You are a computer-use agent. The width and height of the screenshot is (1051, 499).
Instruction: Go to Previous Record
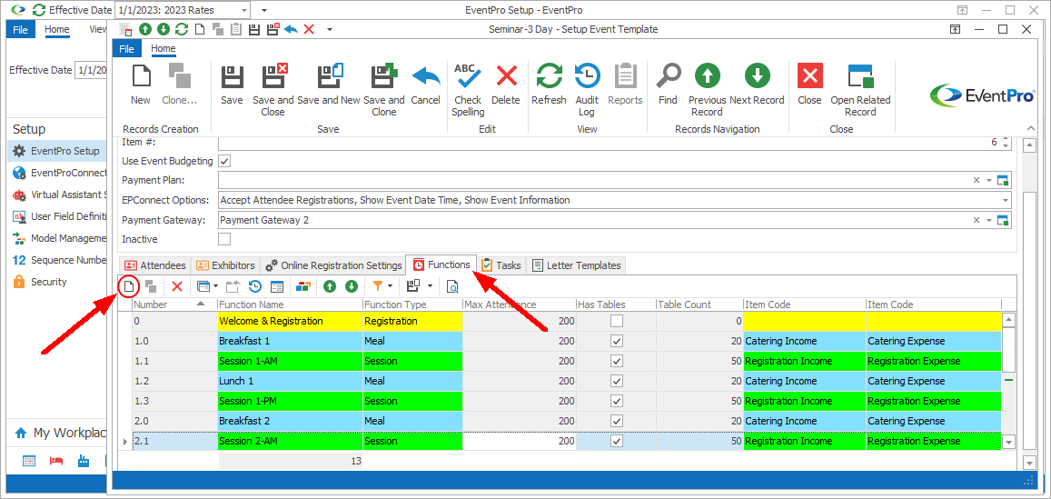[707, 89]
